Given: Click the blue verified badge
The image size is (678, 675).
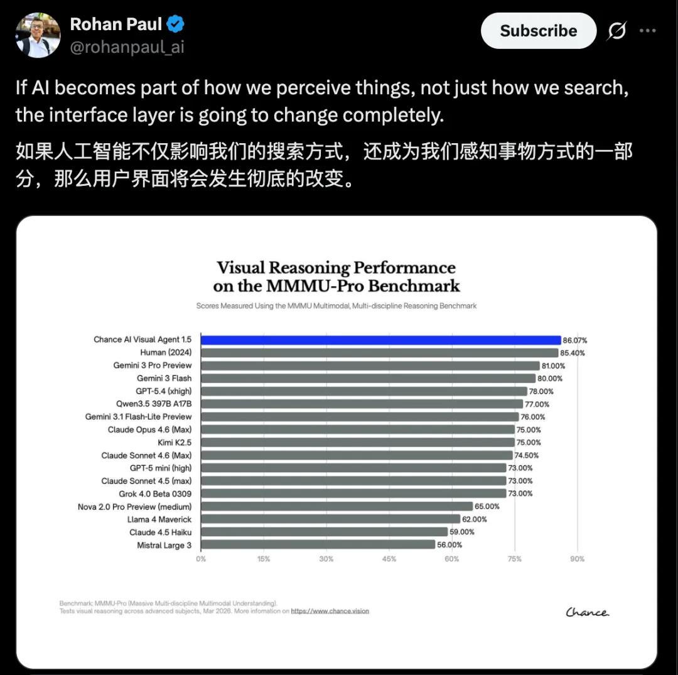Looking at the screenshot, I should click(176, 24).
